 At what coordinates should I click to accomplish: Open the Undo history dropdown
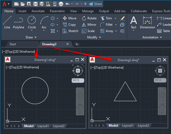pos(72,4)
